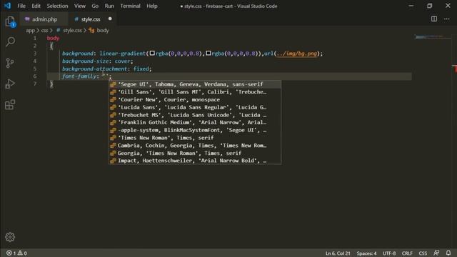Select the -apple-system font suggestion

(195, 130)
